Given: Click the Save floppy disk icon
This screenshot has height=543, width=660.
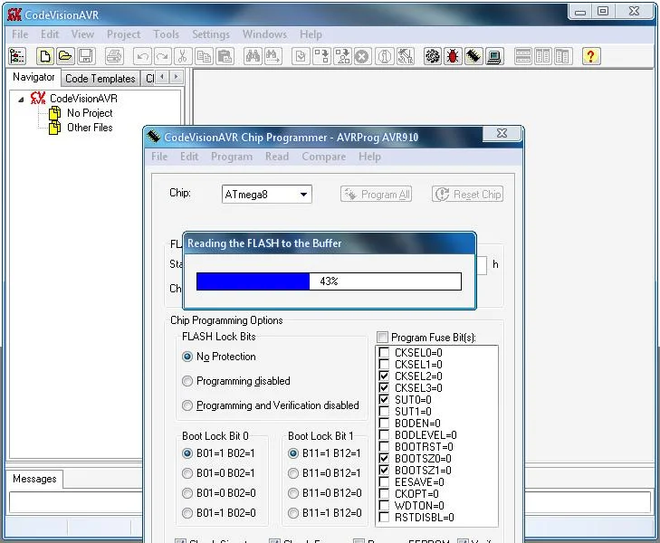Looking at the screenshot, I should (x=86, y=56).
